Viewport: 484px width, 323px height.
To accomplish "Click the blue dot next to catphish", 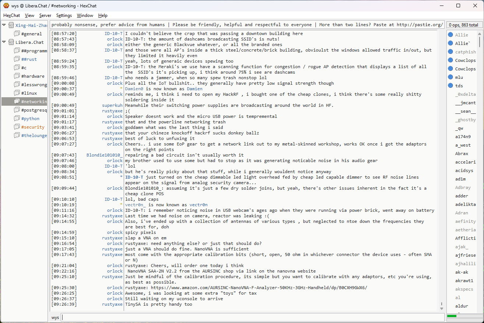I will pyautogui.click(x=451, y=52).
